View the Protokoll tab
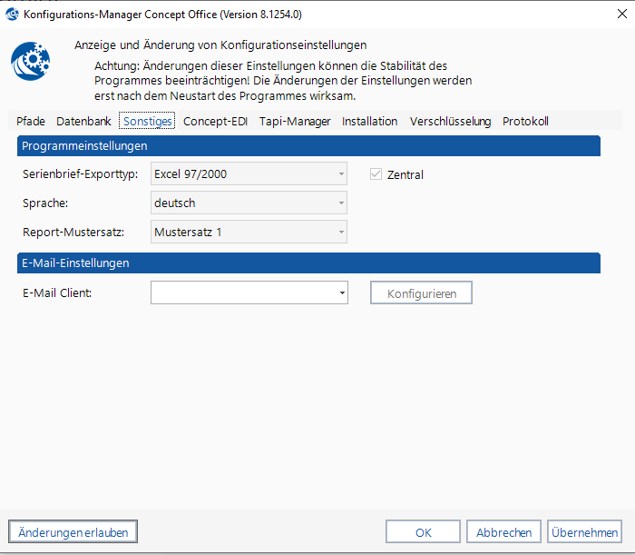Viewport: 635px width, 555px height. [525, 121]
